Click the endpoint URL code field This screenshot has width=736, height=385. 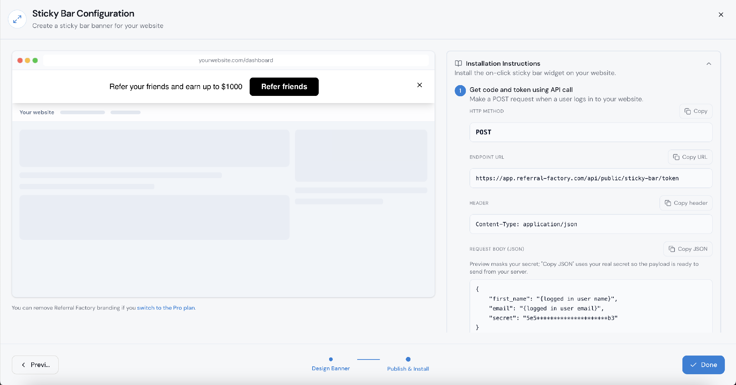(x=591, y=178)
